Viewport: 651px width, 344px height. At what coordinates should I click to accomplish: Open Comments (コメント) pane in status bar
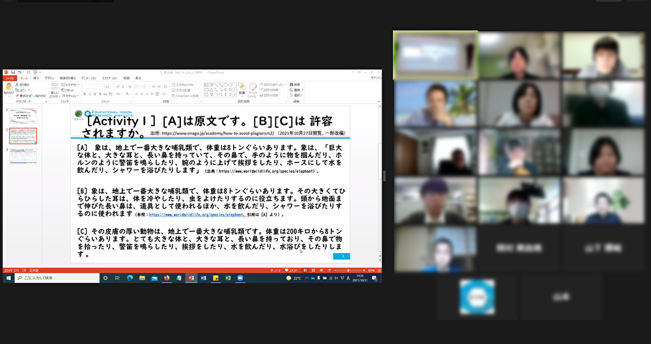[292, 270]
